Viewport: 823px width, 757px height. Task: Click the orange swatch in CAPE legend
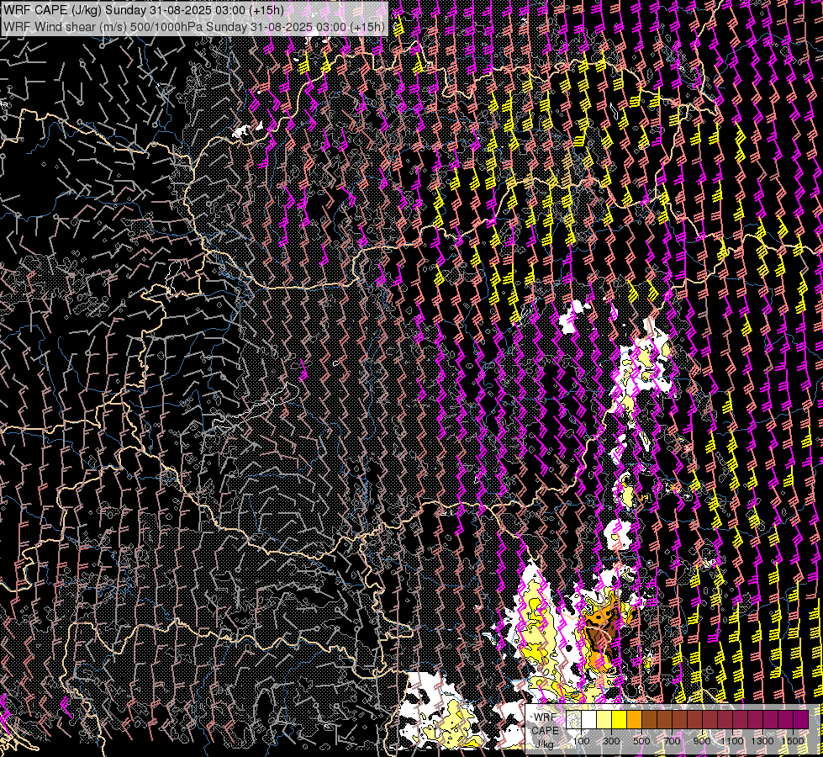[634, 719]
